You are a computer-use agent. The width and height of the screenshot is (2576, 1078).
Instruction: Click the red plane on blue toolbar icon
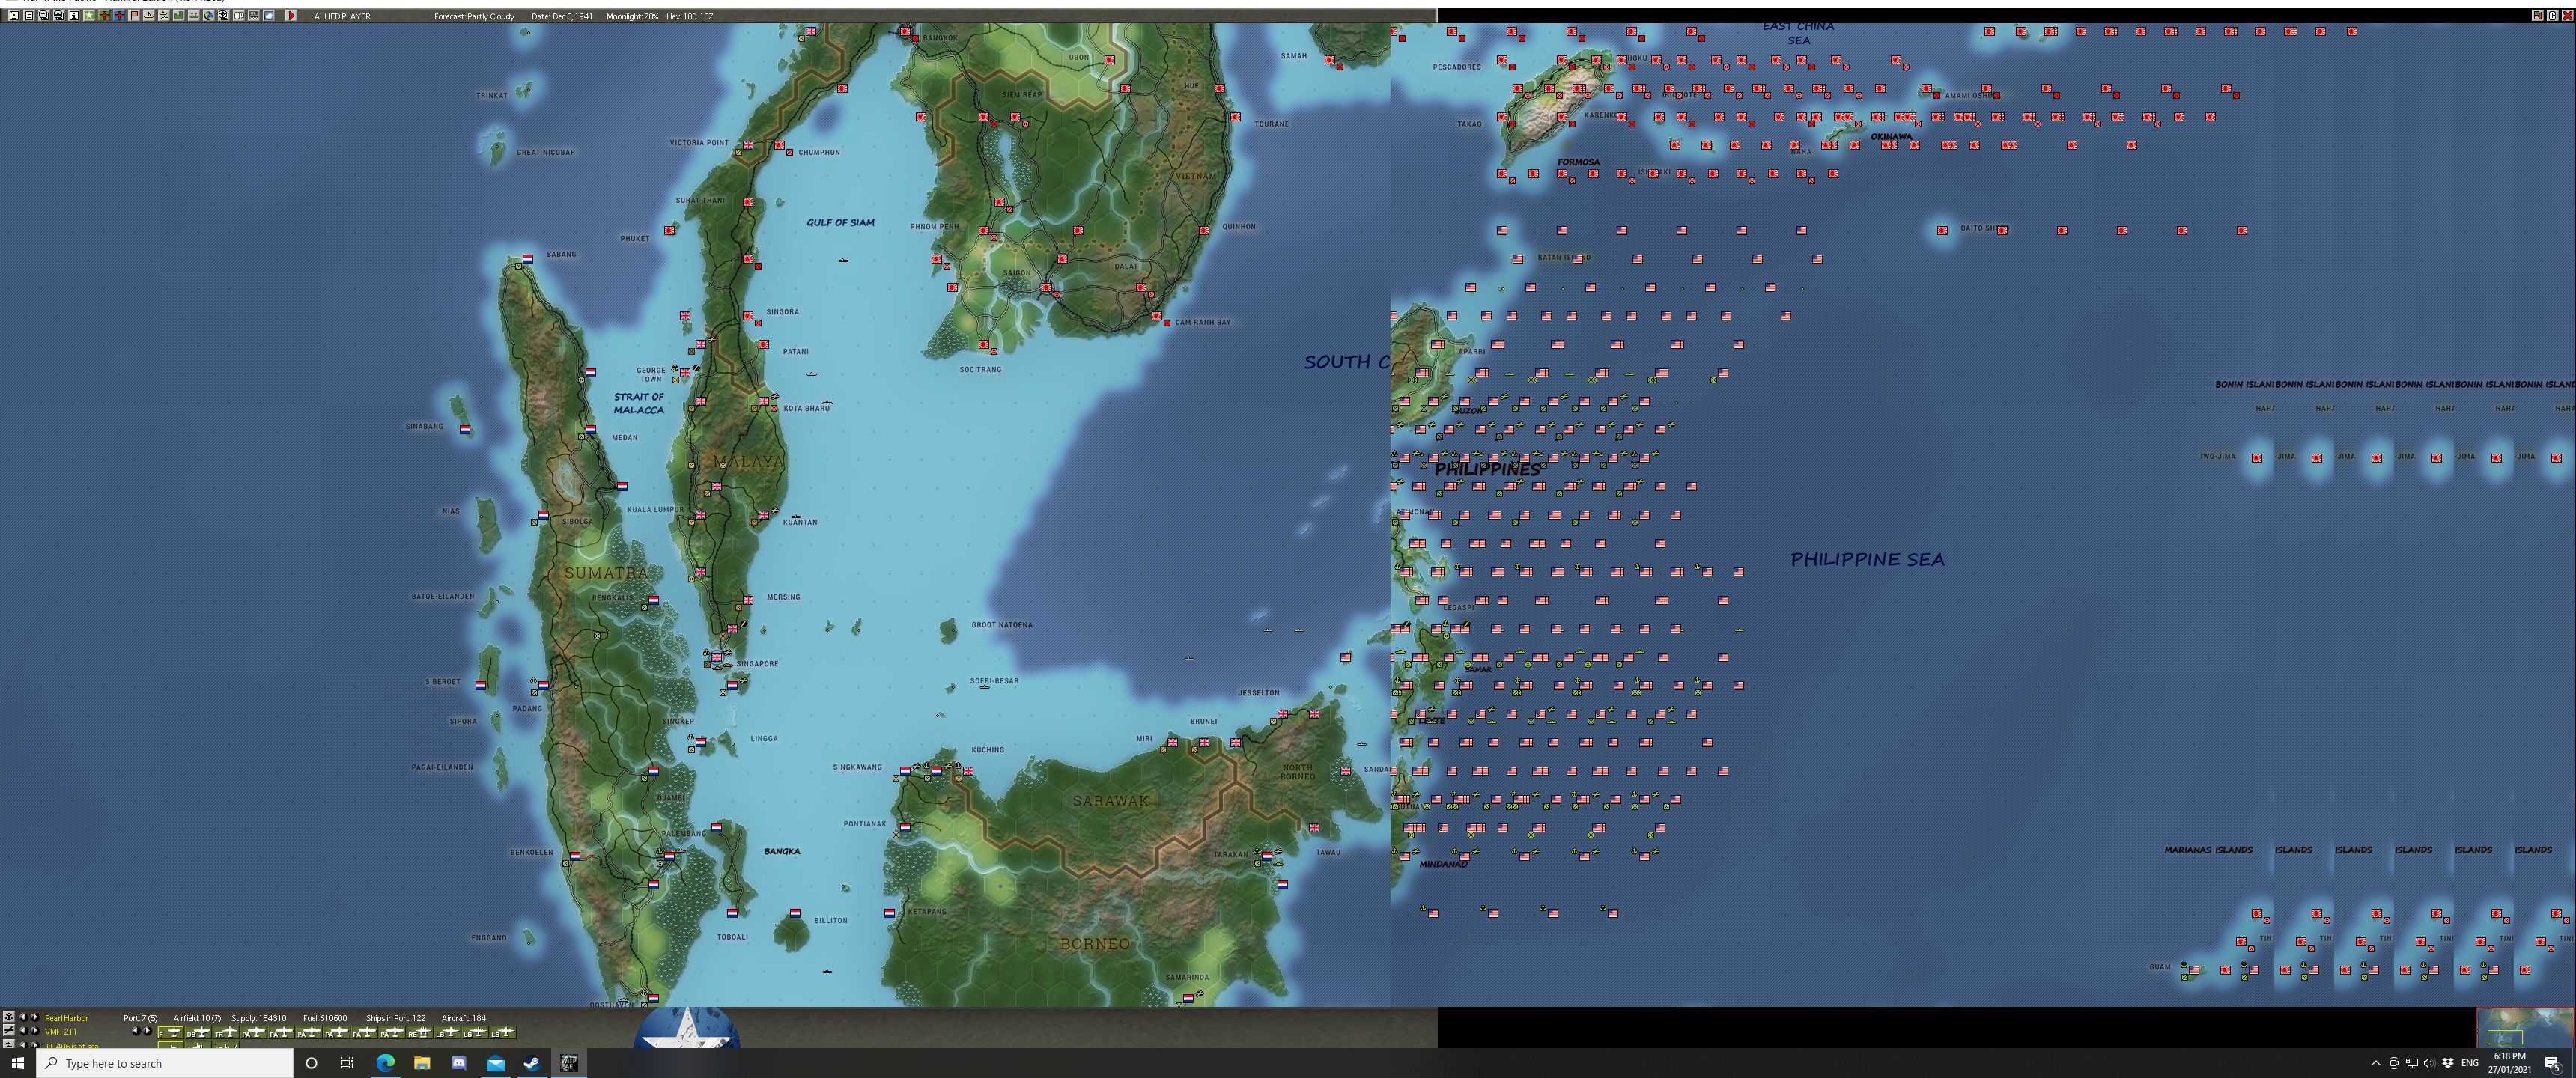[119, 16]
